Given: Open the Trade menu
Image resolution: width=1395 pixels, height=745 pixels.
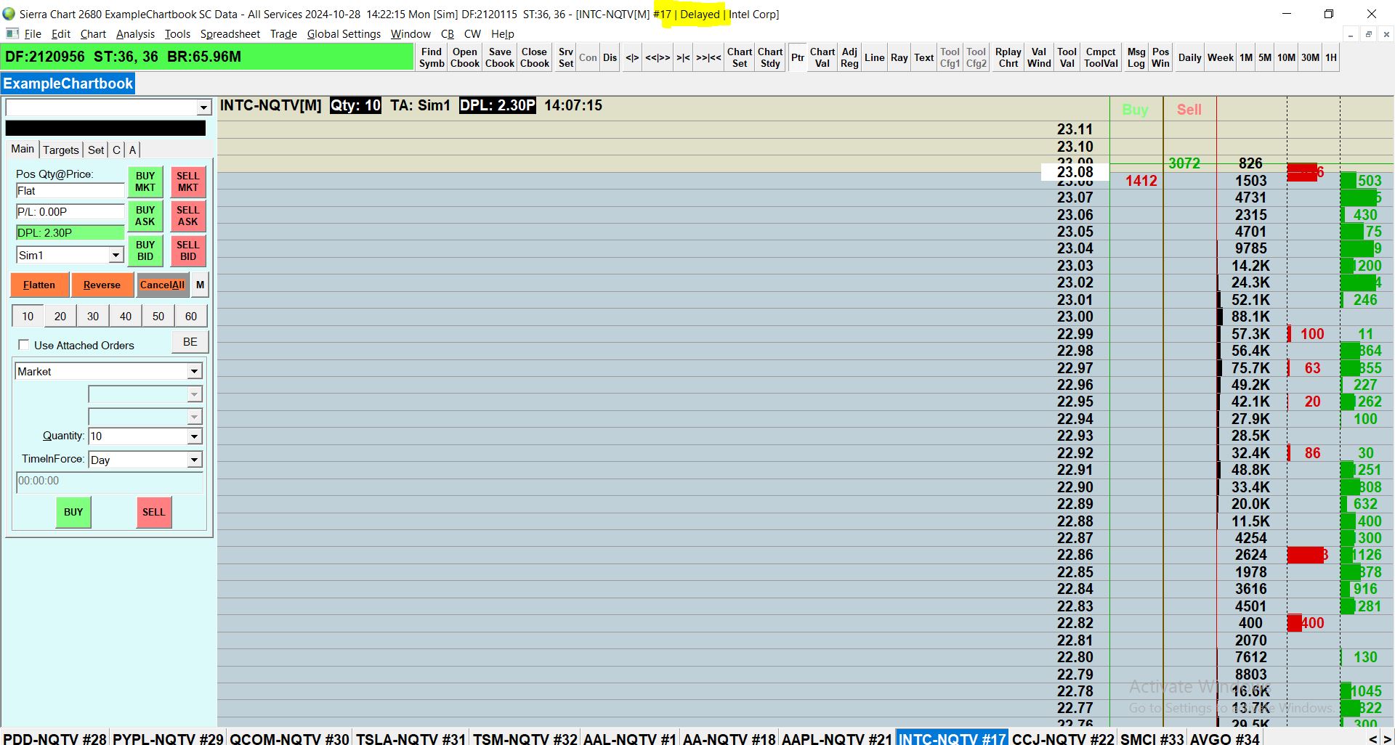Looking at the screenshot, I should 283,34.
